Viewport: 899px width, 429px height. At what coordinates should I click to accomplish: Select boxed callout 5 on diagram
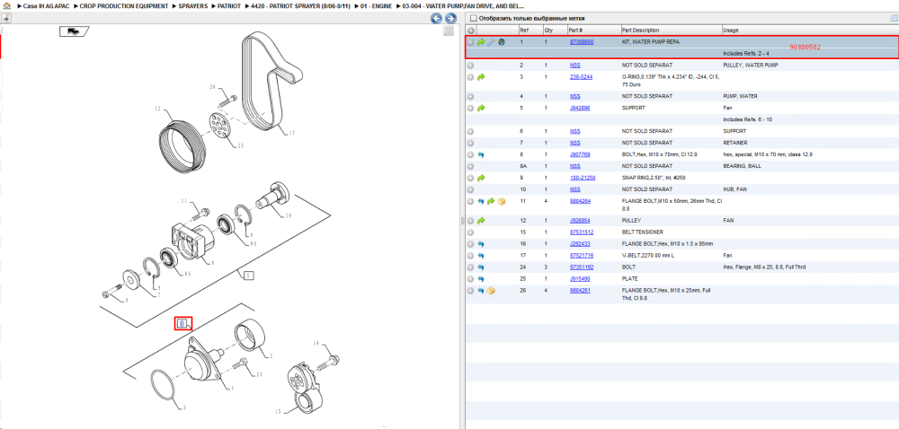tap(248, 276)
